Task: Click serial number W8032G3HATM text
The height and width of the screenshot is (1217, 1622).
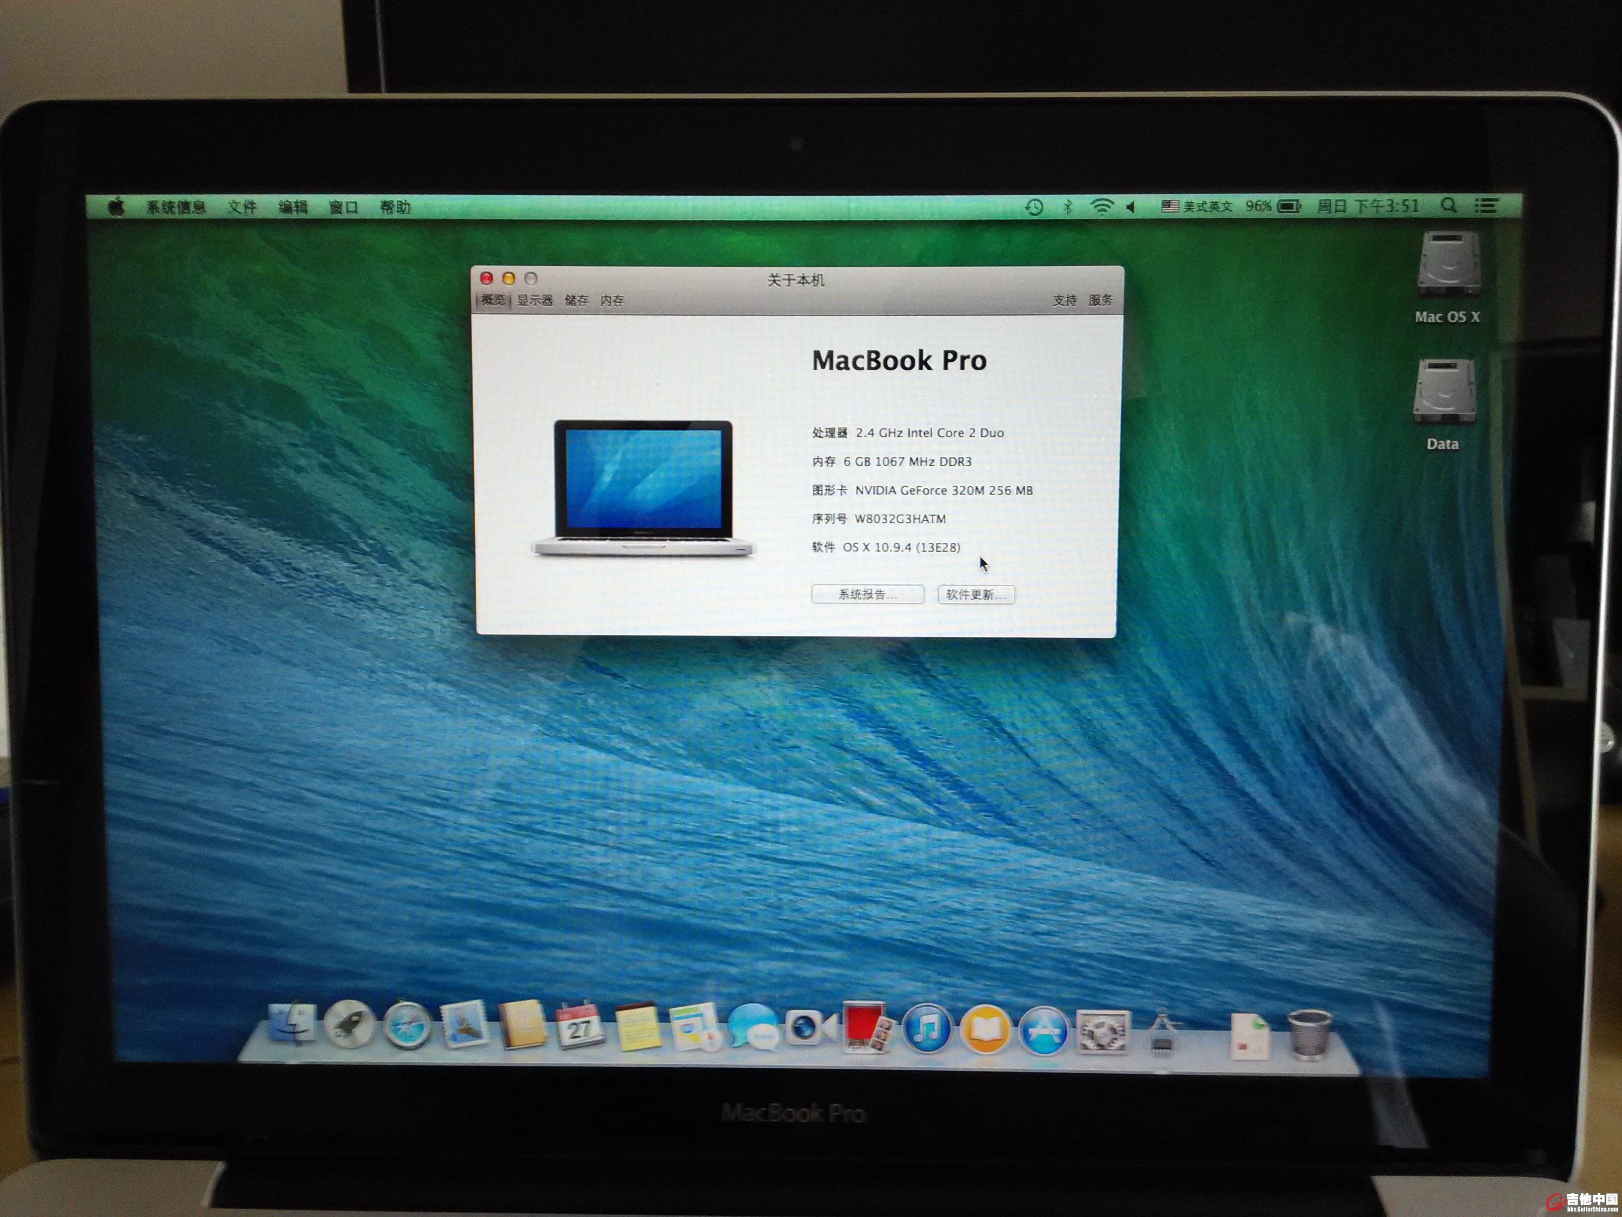Action: point(900,519)
